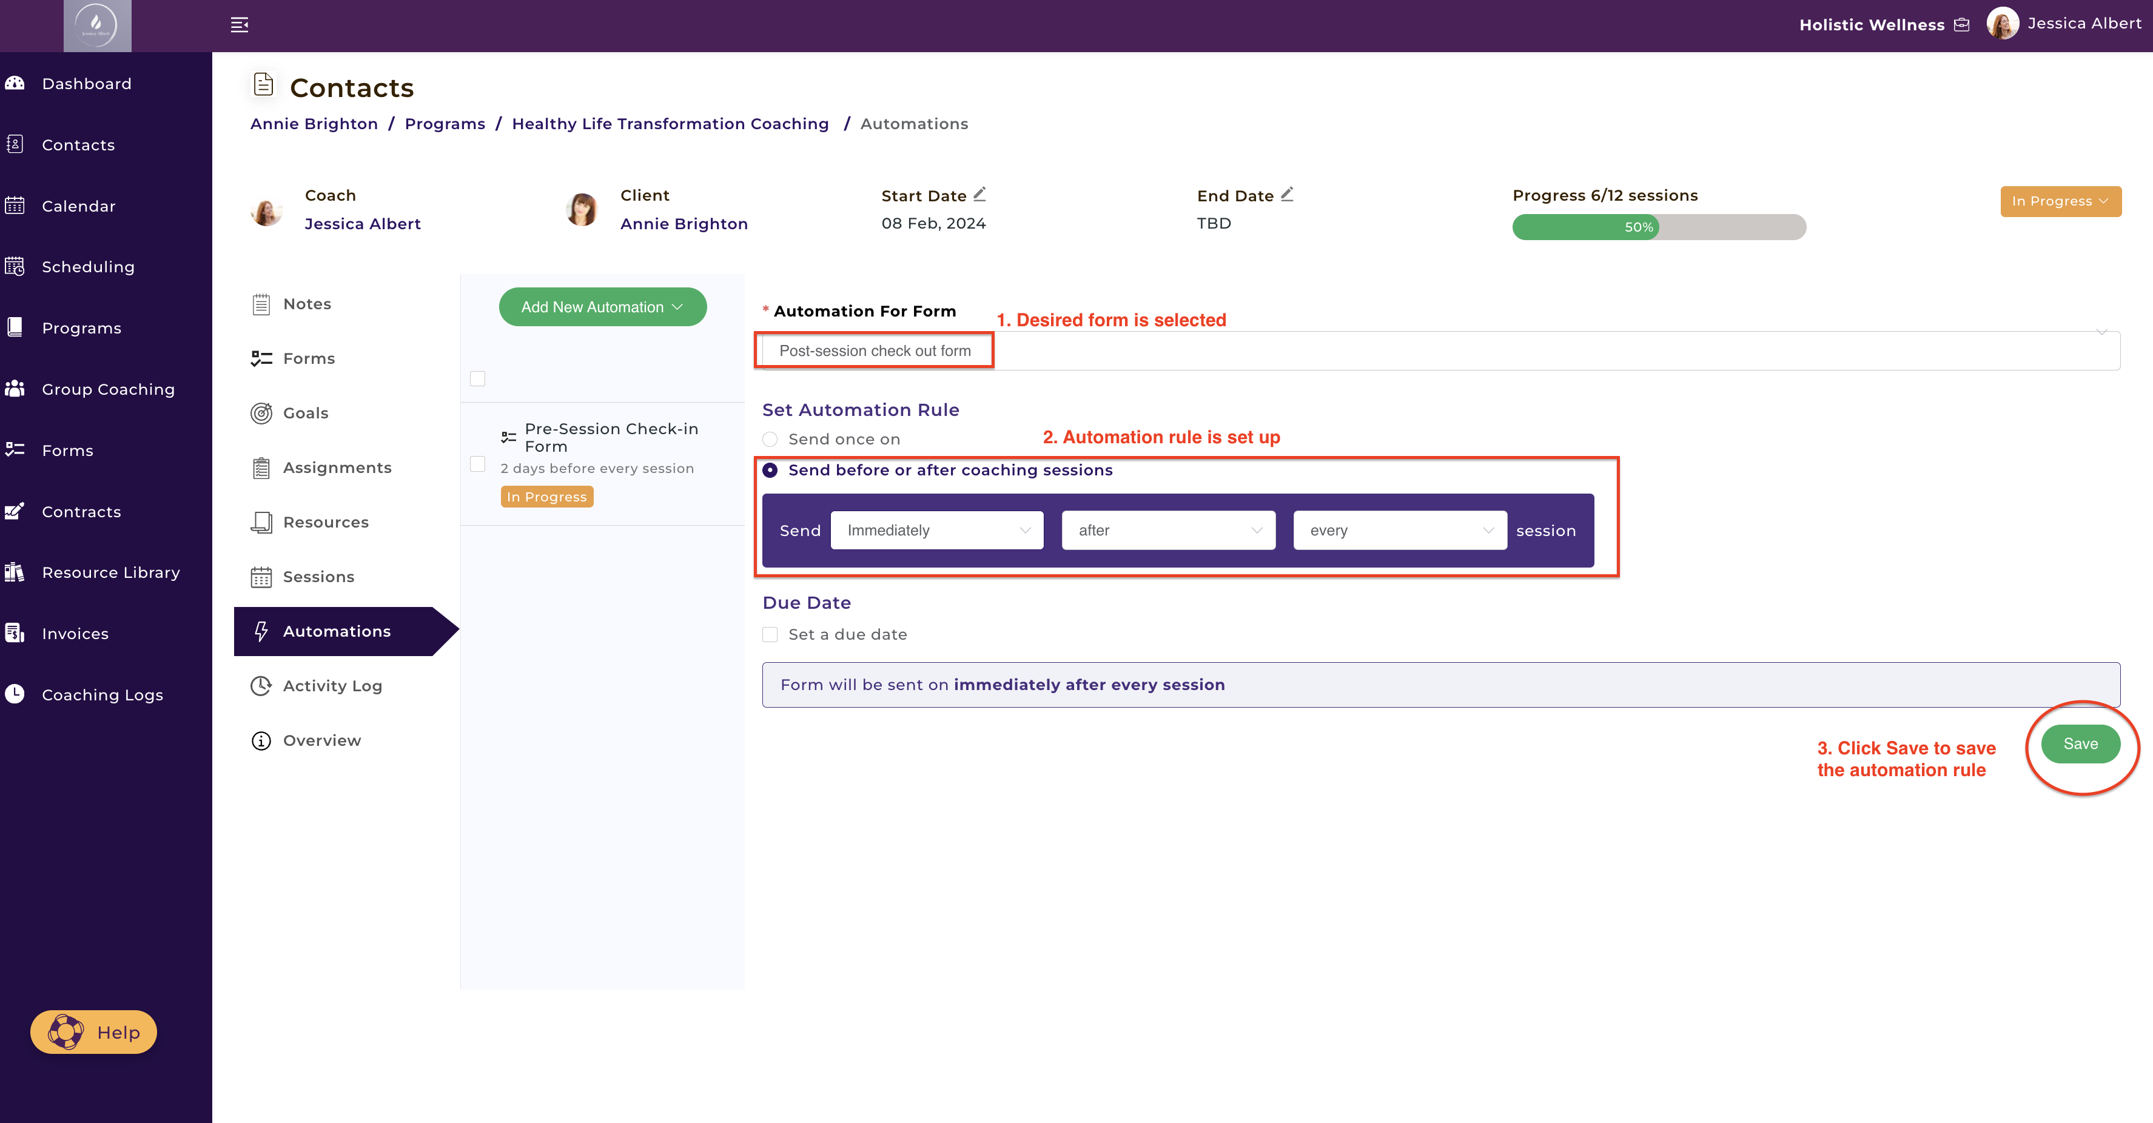Click the sidebar Forms checklist icon

point(15,449)
